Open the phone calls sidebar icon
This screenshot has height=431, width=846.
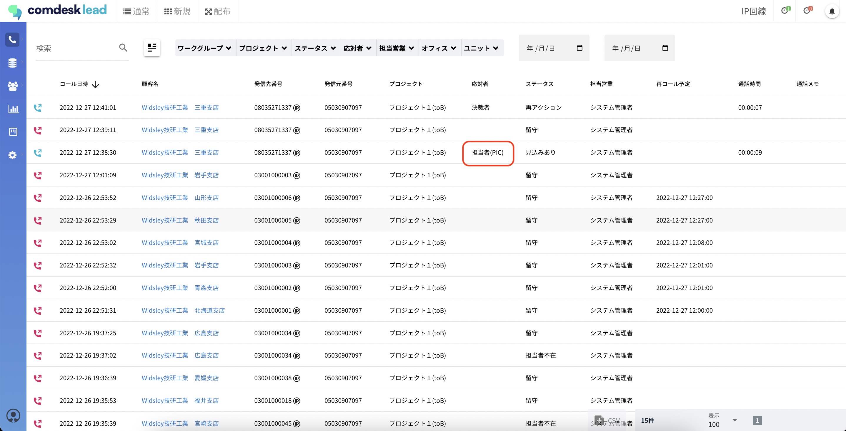tap(12, 40)
